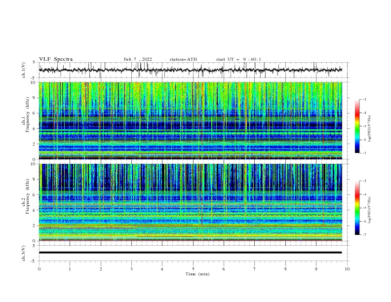391x302 pixels.
Task: Click the 0 minute tick on time axis
Action: [39, 269]
